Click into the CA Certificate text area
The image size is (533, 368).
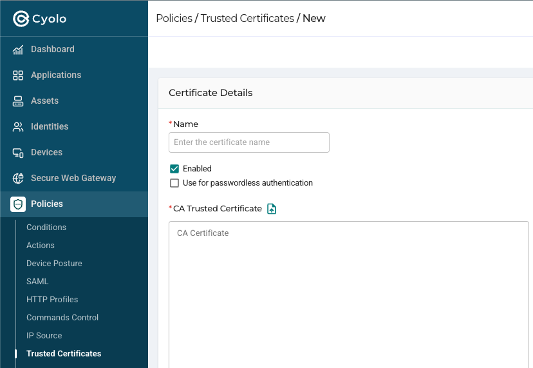coord(349,295)
